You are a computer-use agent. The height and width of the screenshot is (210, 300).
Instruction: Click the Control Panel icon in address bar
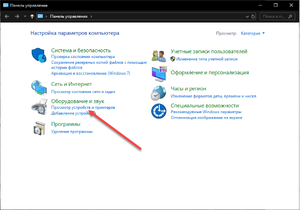[40, 16]
